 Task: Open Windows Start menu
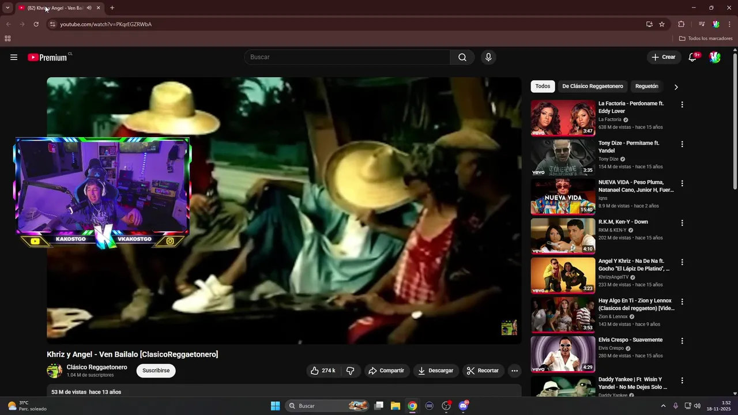[276, 406]
